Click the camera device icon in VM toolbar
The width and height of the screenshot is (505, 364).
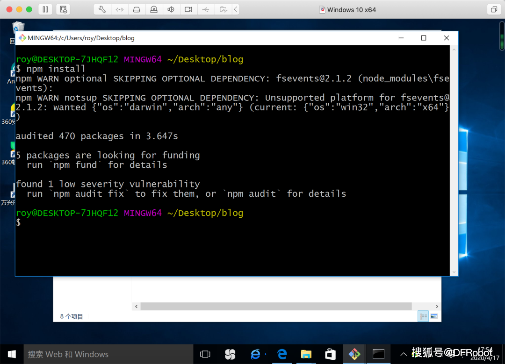tap(154, 9)
